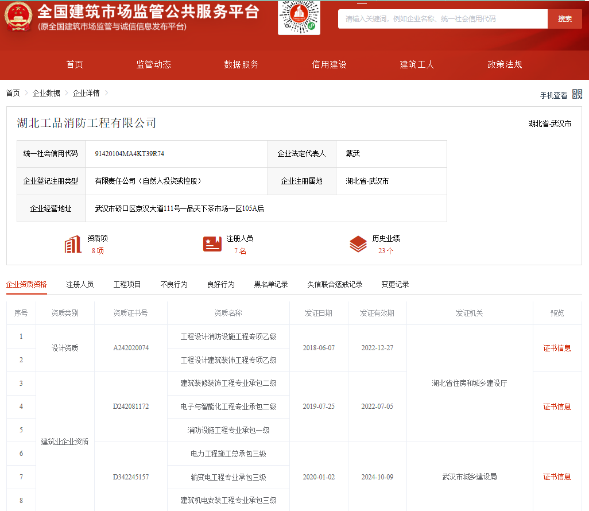This screenshot has width=589, height=511.
Task: Click 企业详情 in the breadcrumb
Action: 86,93
